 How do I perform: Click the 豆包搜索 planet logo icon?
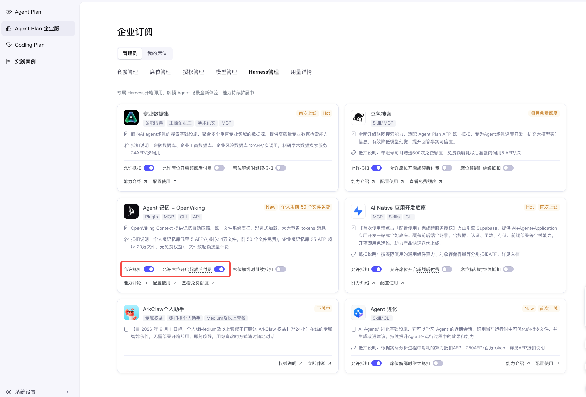click(358, 117)
